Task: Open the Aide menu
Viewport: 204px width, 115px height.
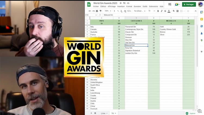Action: pos(161,6)
